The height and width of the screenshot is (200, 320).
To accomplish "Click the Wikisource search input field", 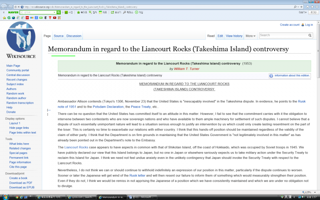I will point(283,36).
